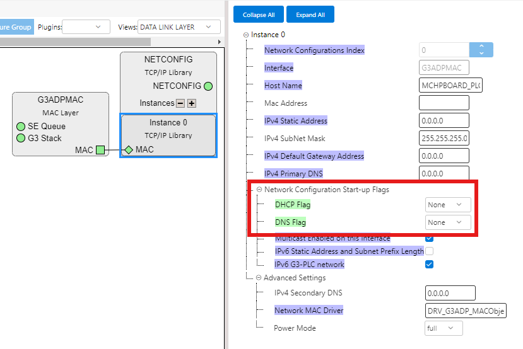Click the Expand All button
The width and height of the screenshot is (523, 349).
coord(310,14)
